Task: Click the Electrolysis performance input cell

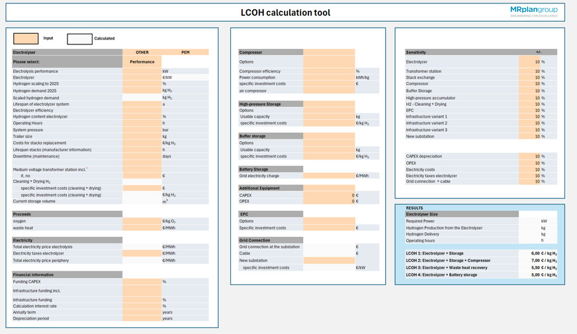Action: click(142, 71)
